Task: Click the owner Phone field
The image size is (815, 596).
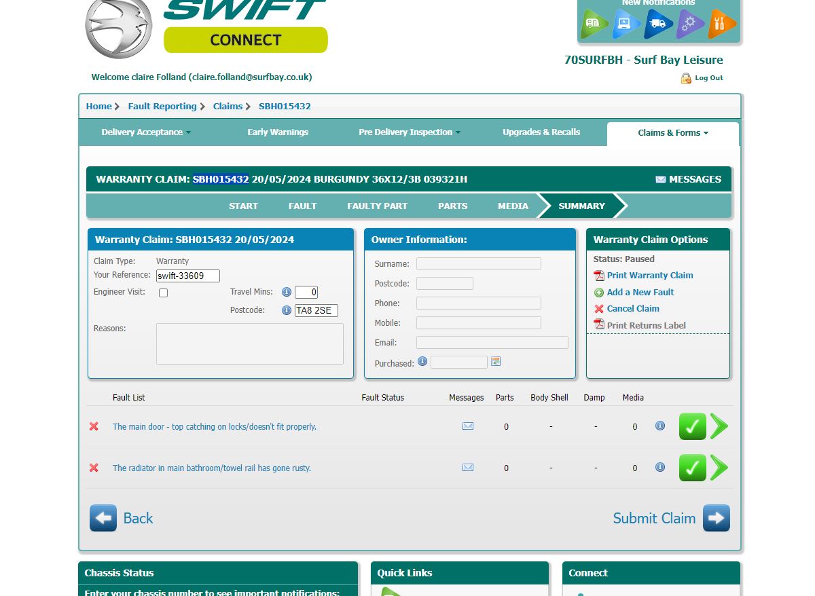Action: [479, 303]
